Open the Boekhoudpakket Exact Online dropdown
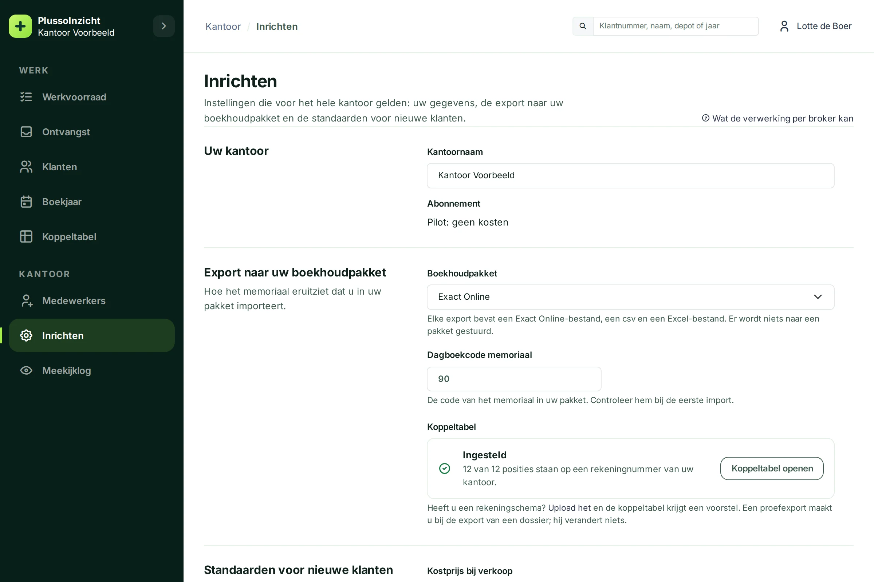 click(631, 297)
